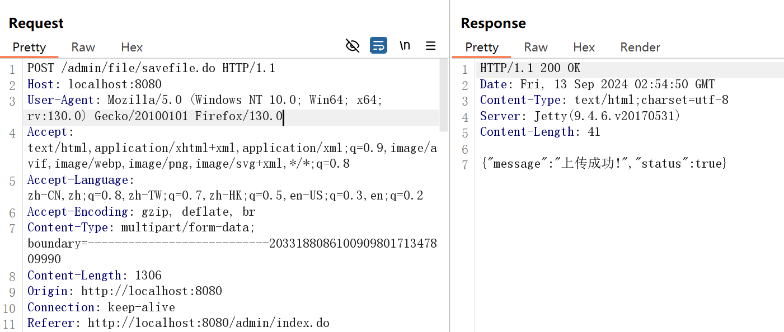Click HTTP/1.1 200 OK status line
This screenshot has width=784, height=332.
(x=531, y=69)
